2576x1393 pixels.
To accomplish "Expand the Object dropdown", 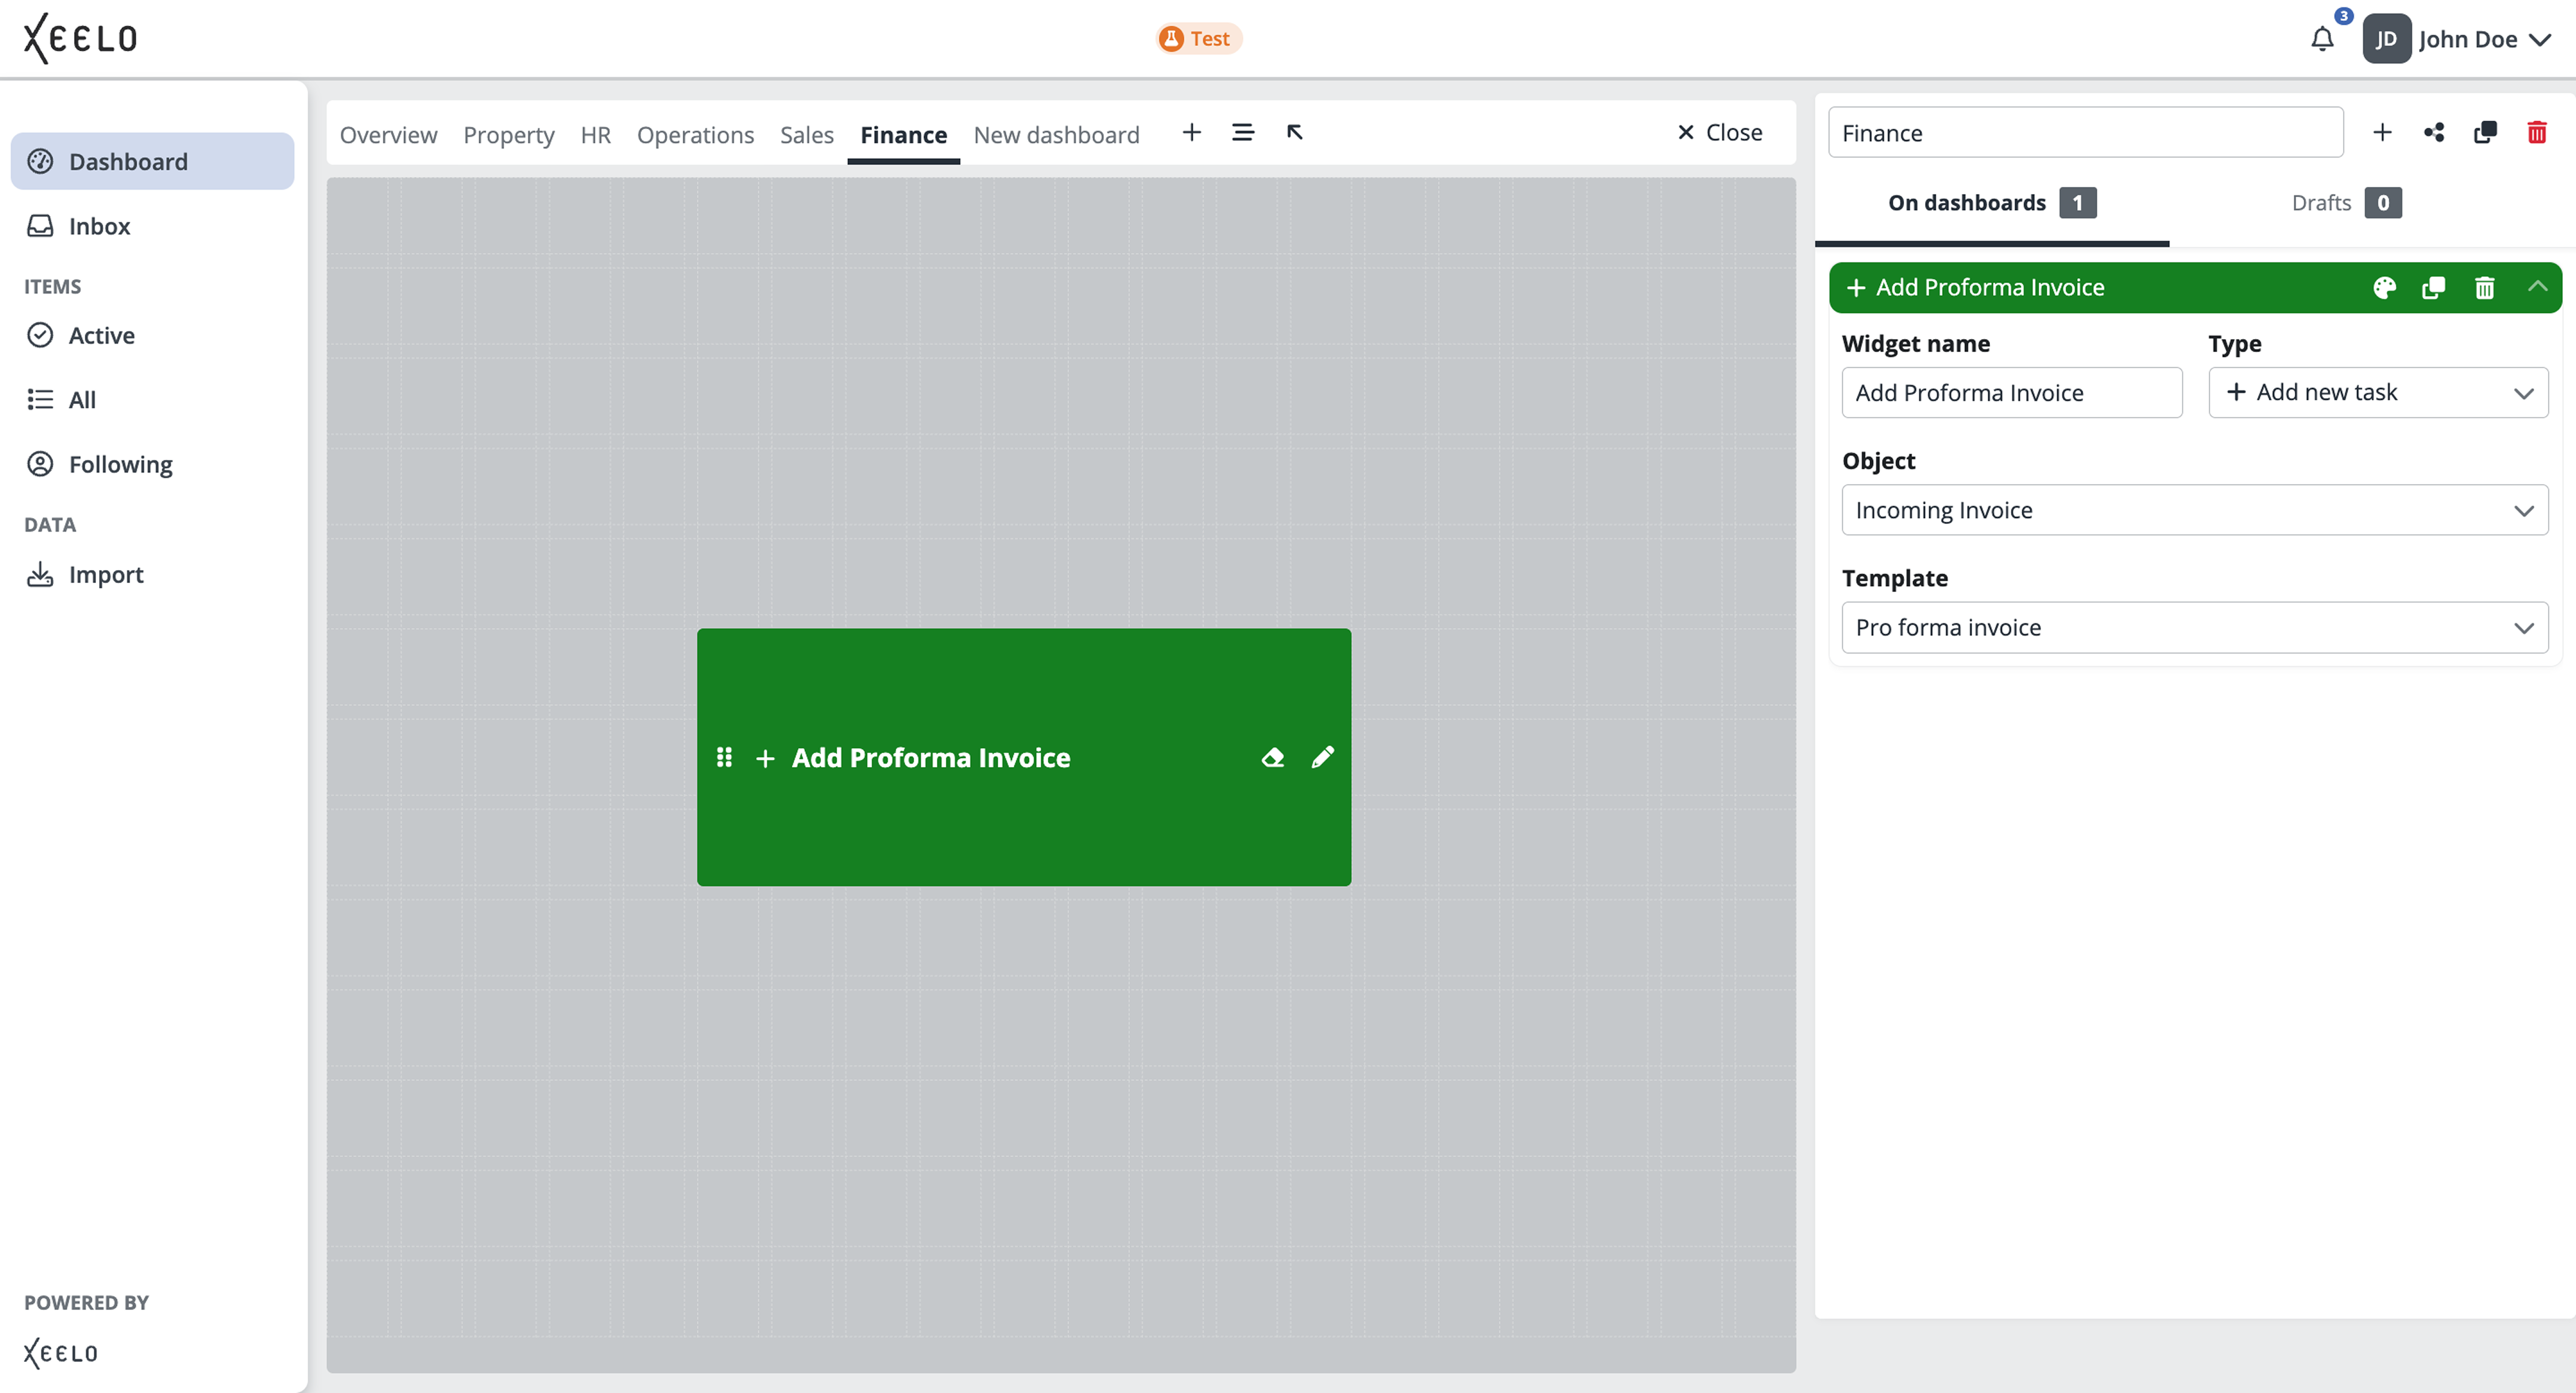I will pyautogui.click(x=2194, y=510).
